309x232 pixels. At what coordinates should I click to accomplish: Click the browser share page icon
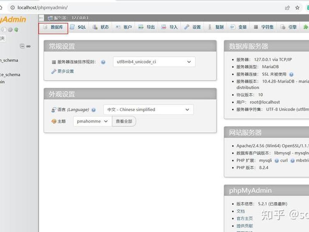(287, 8)
